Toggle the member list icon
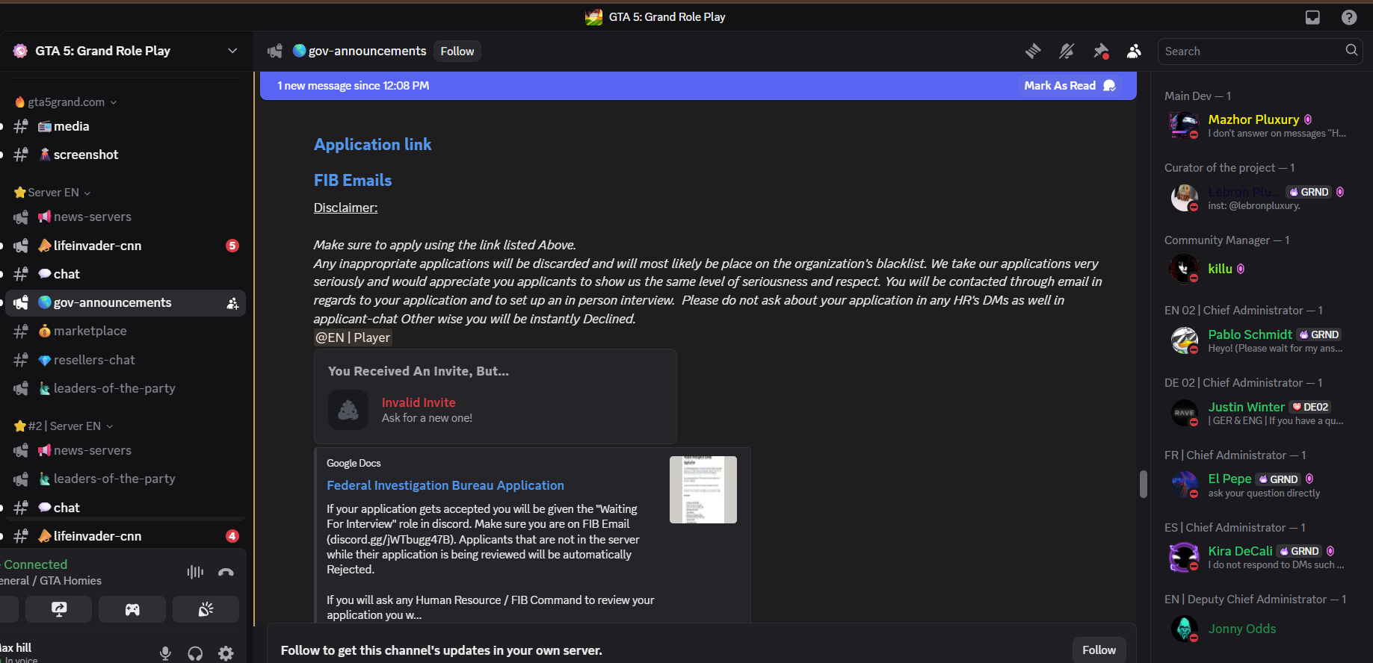The height and width of the screenshot is (663, 1373). tap(1134, 51)
